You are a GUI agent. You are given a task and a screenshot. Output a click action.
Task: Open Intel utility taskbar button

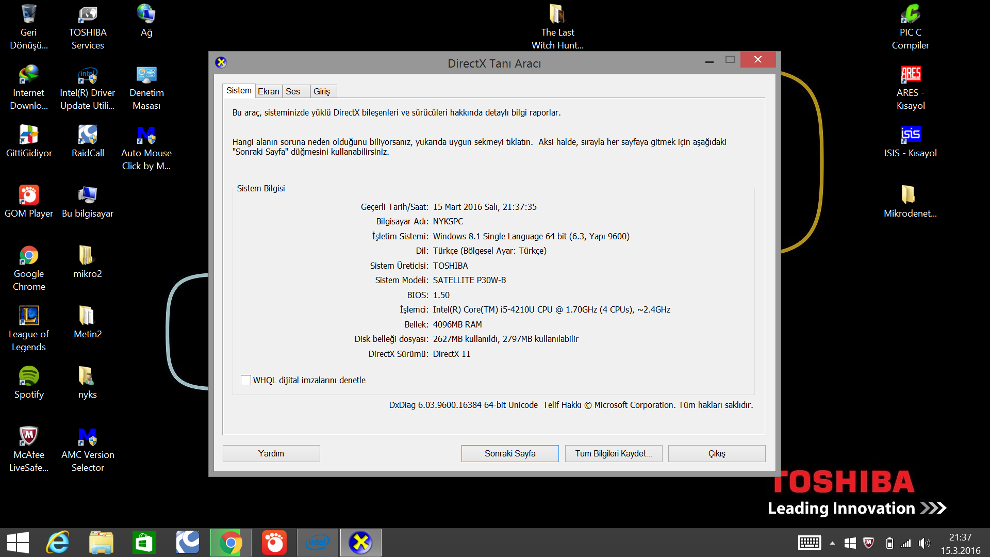318,543
